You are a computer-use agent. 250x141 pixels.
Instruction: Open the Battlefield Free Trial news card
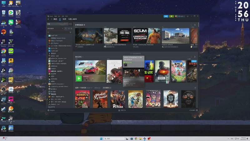(x=118, y=36)
